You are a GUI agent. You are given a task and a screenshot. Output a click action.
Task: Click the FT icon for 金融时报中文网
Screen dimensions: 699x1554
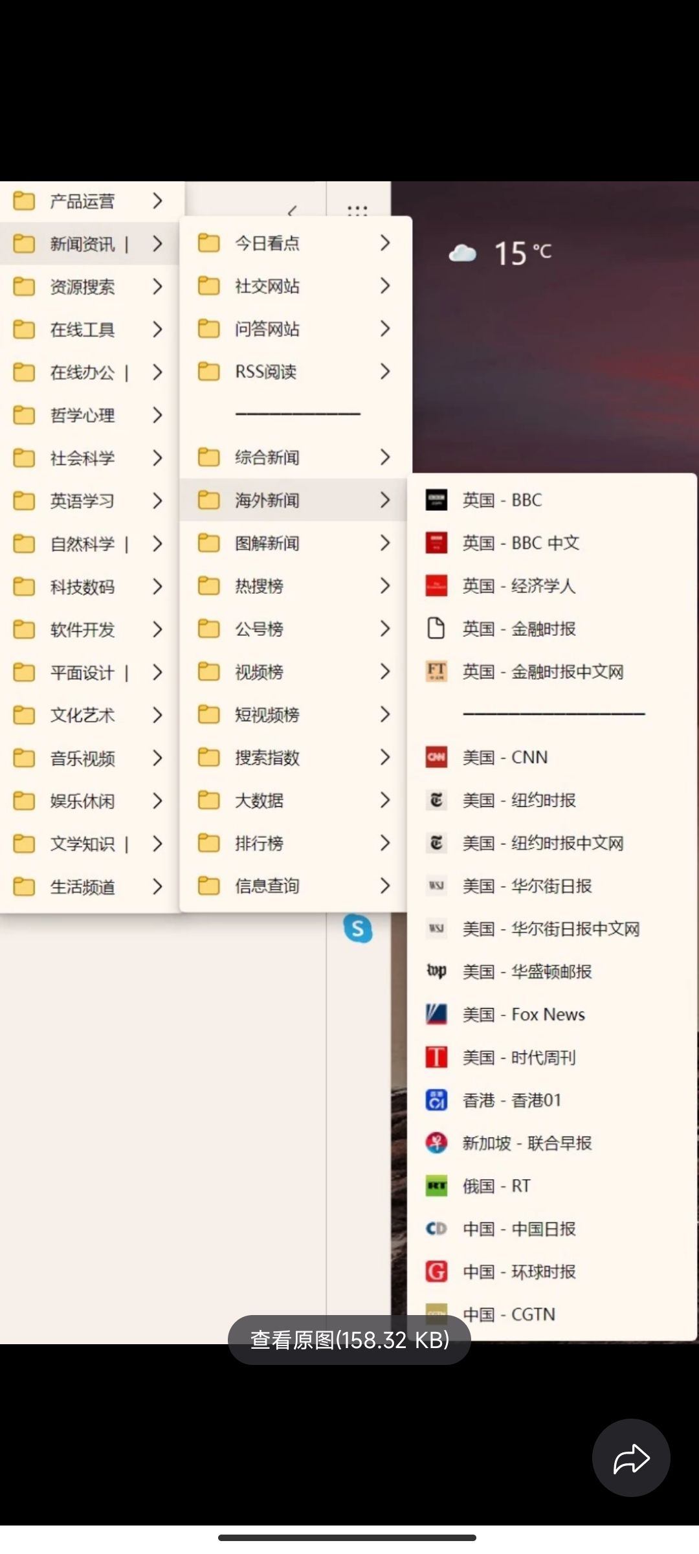point(436,671)
